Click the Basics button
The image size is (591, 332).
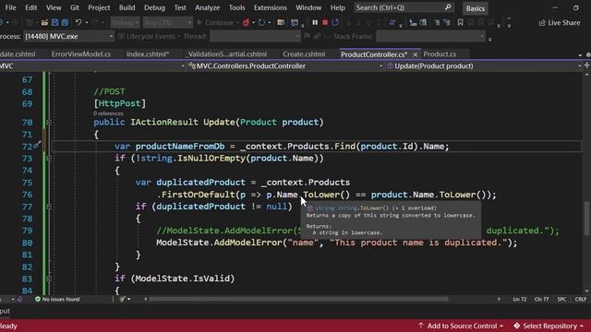(x=476, y=8)
